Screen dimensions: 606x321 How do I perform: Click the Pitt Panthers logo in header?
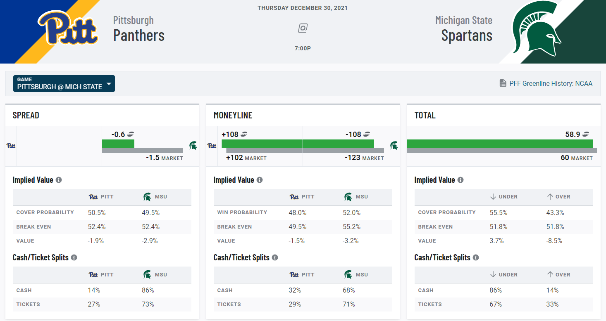pyautogui.click(x=68, y=28)
